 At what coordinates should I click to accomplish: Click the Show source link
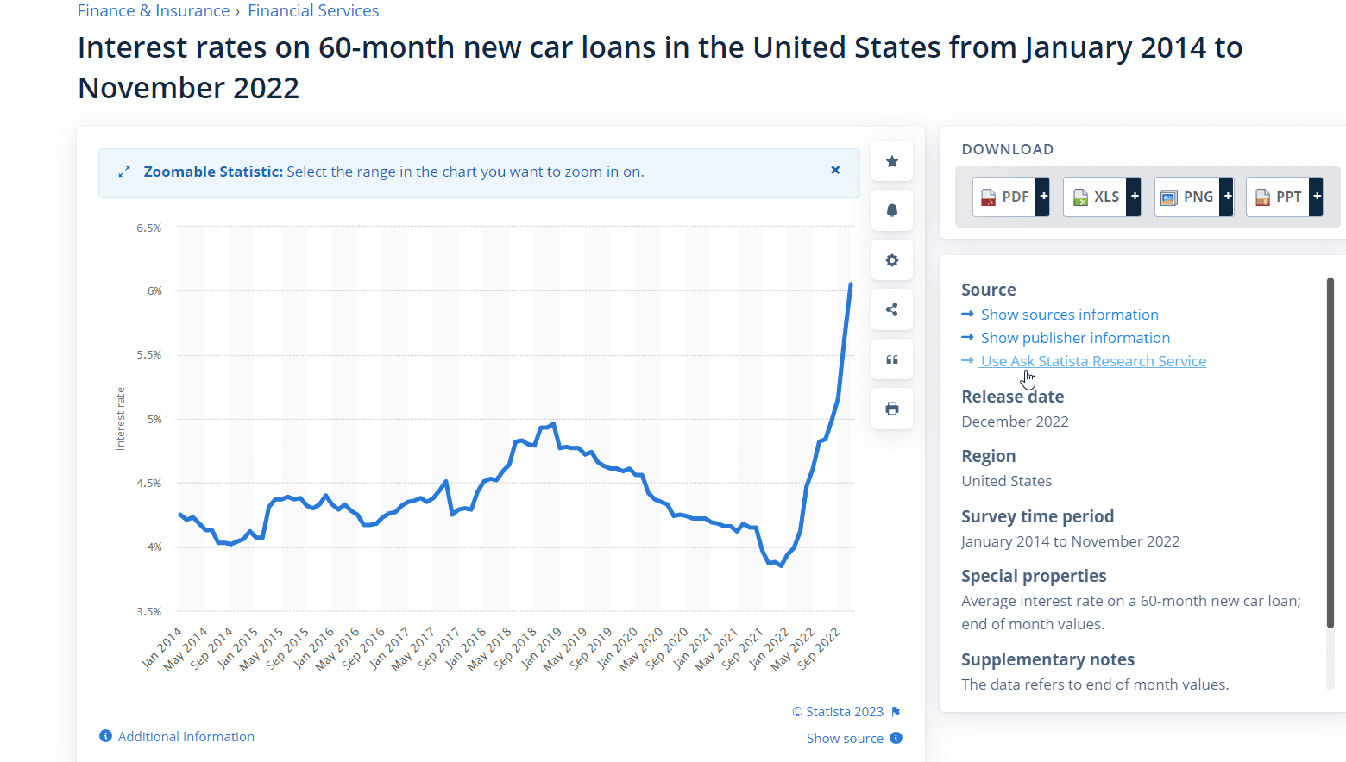tap(845, 738)
